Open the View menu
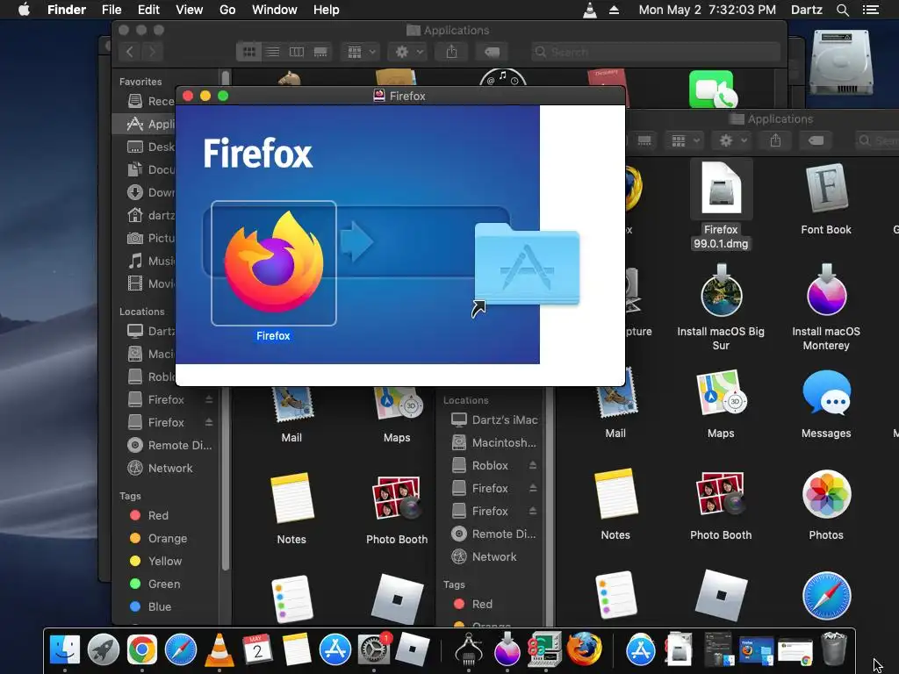Screen dimensions: 899x674 click(x=190, y=10)
